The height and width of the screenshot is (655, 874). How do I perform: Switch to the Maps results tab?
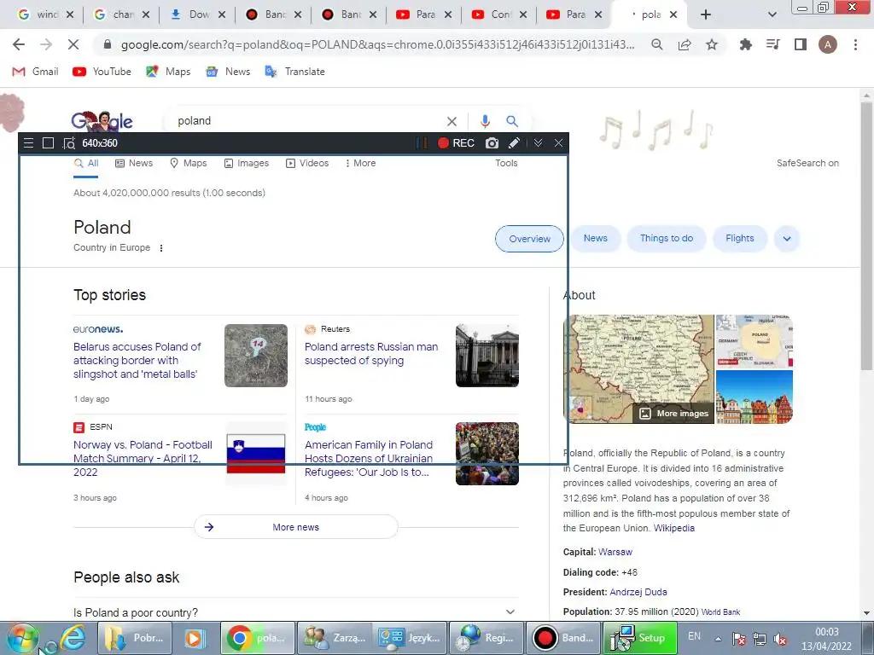[x=189, y=163]
